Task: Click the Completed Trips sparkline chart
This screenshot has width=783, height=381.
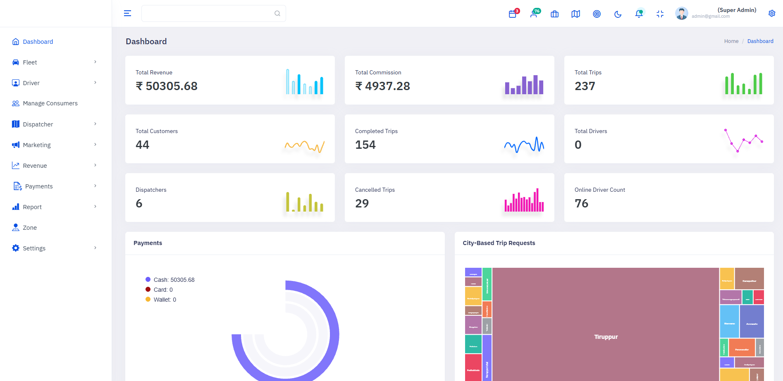Action: coord(524,145)
